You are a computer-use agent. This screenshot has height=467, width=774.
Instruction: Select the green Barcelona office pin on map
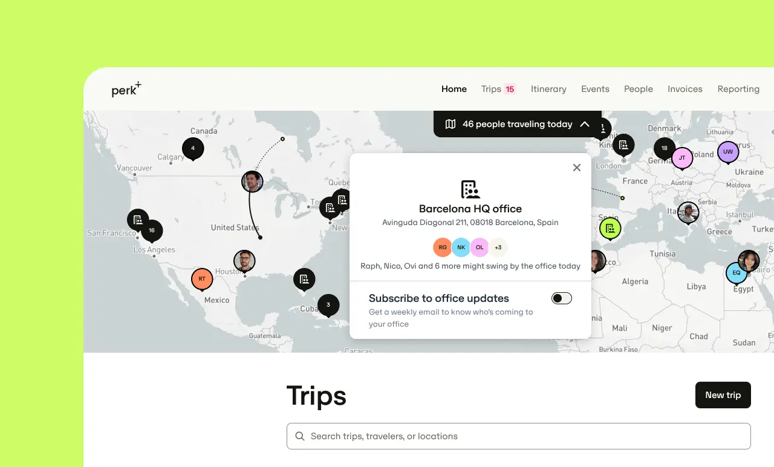[x=610, y=229]
